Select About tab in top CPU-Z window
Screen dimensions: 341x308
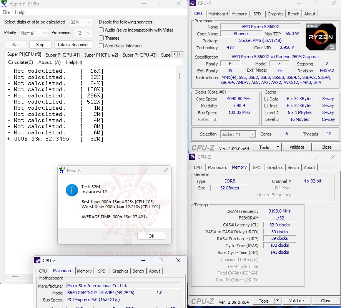click(310, 14)
